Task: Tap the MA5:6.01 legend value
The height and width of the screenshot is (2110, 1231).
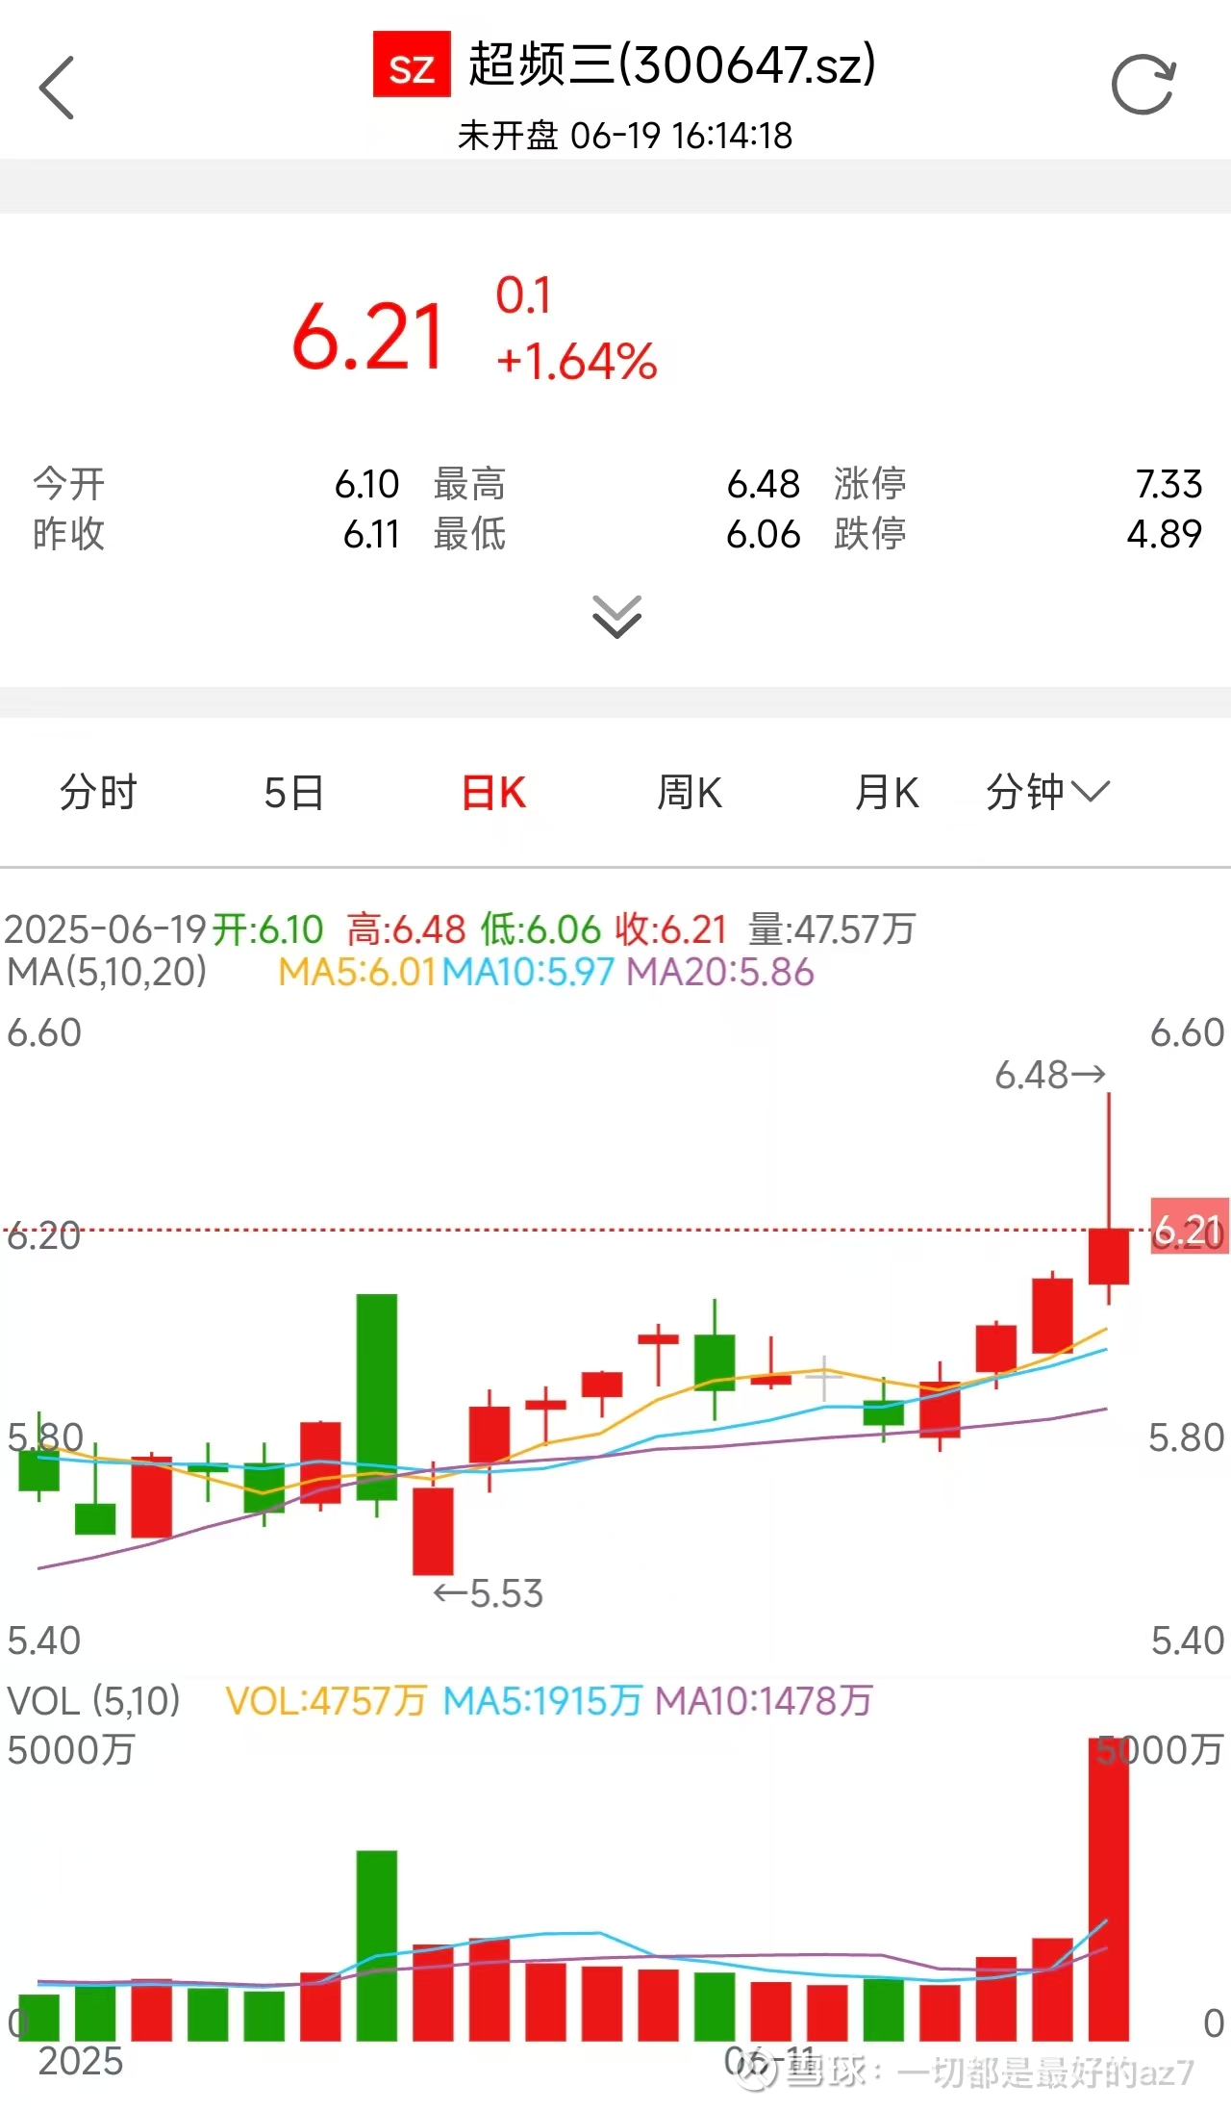Action: pos(357,972)
